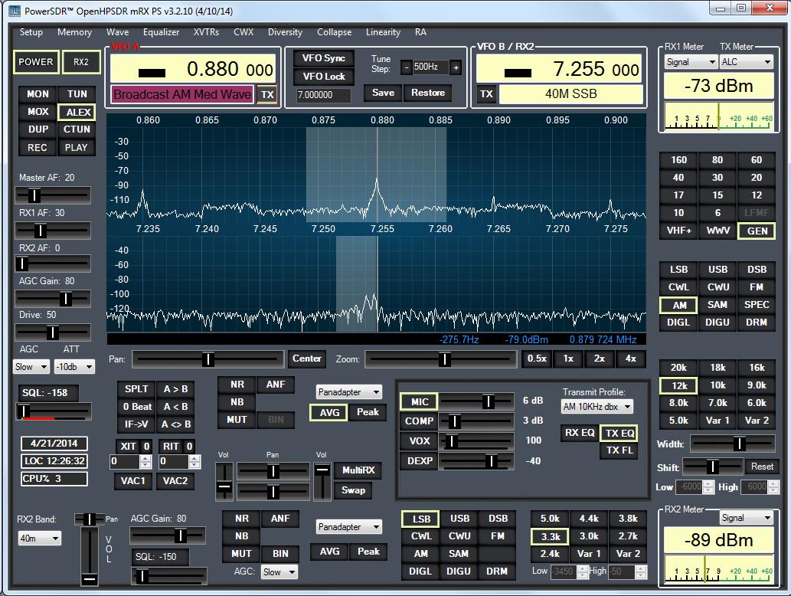Save the current VFO frequency
Viewport: 791px width, 596px height.
point(384,93)
